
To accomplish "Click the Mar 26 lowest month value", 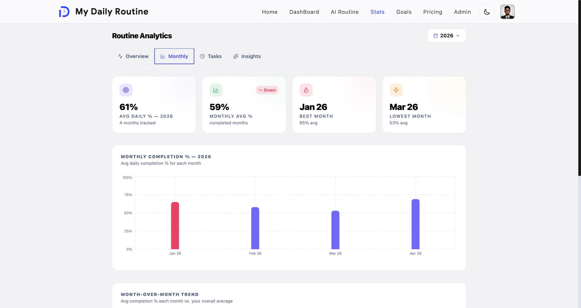I will 404,107.
